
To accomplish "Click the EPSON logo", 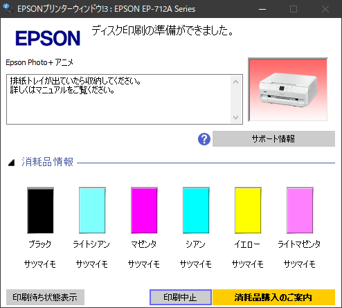I will tap(48, 38).
